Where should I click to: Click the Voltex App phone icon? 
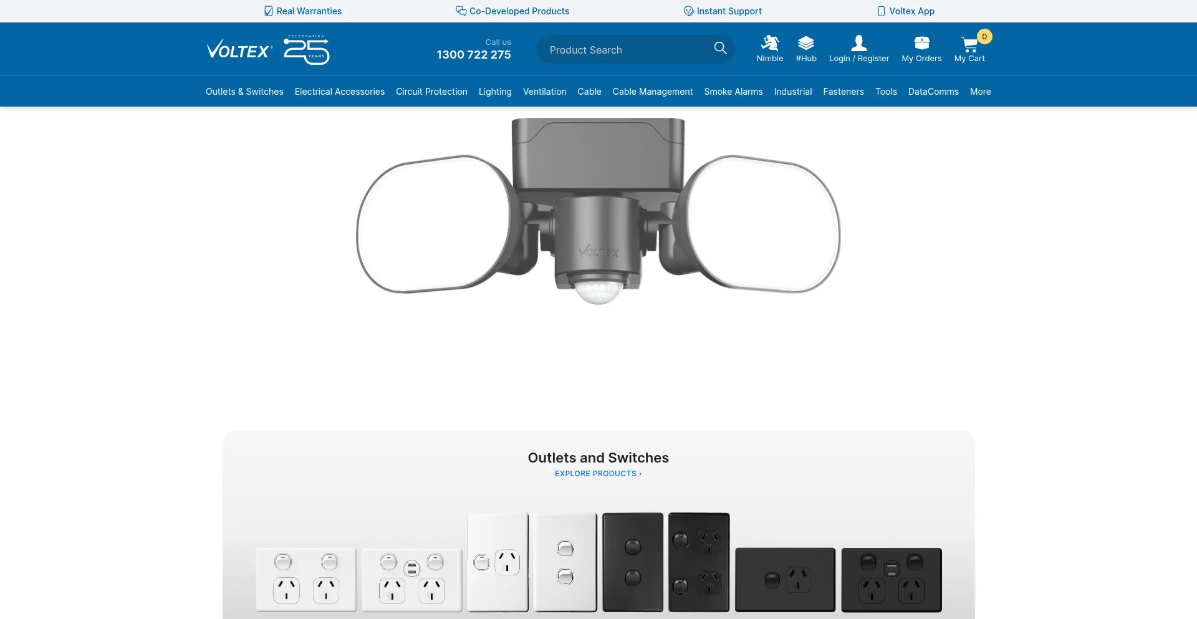[881, 11]
